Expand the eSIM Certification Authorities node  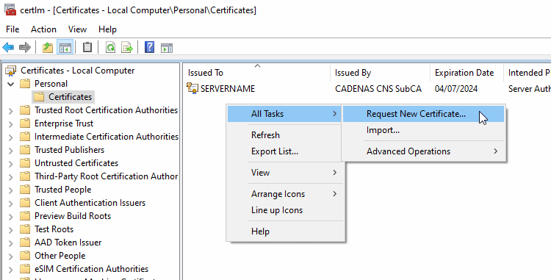[x=10, y=270]
